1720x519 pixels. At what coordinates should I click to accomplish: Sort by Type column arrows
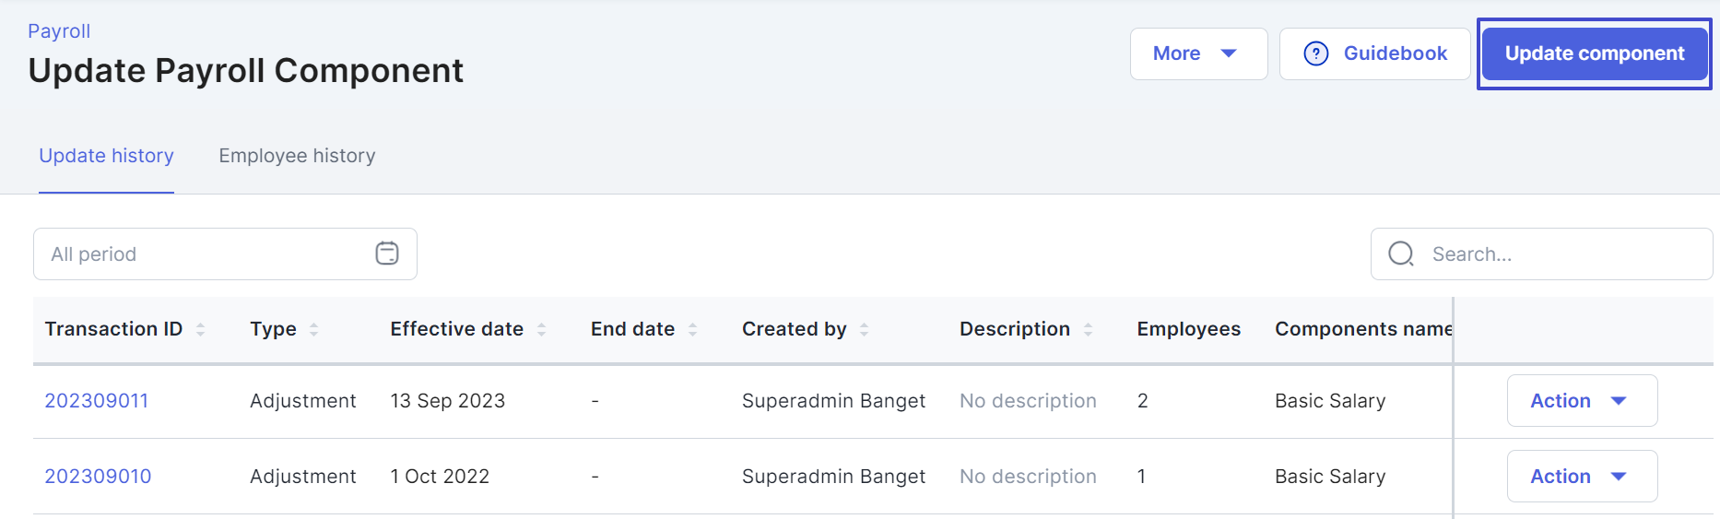coord(314,329)
